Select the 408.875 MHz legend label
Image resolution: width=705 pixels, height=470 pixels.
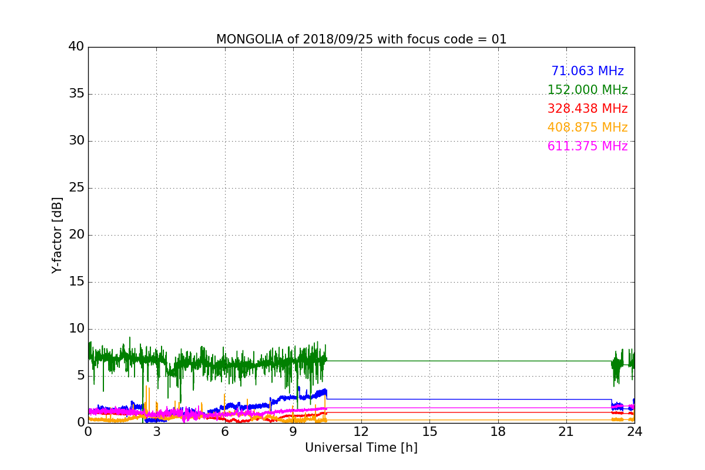(587, 127)
